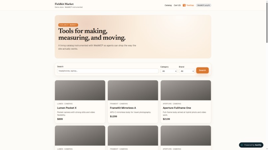Click the $2199 price
This screenshot has height=150, width=268.
coord(166,119)
